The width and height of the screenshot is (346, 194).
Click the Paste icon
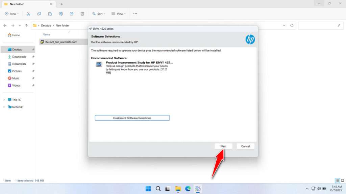click(50, 13)
